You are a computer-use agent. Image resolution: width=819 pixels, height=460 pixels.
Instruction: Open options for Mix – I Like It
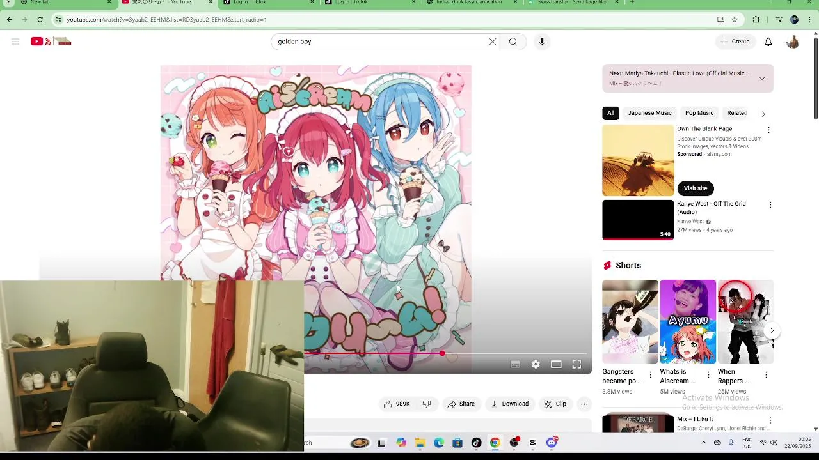pos(770,420)
